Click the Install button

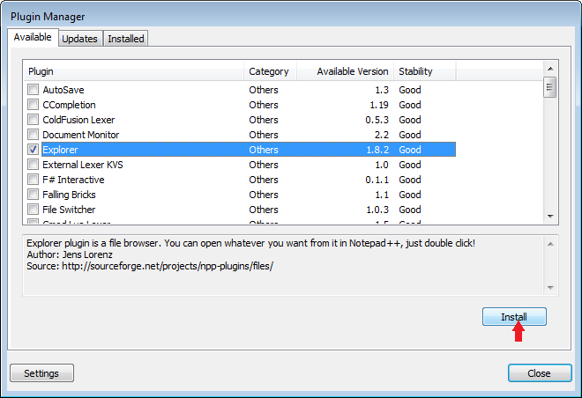[x=514, y=317]
